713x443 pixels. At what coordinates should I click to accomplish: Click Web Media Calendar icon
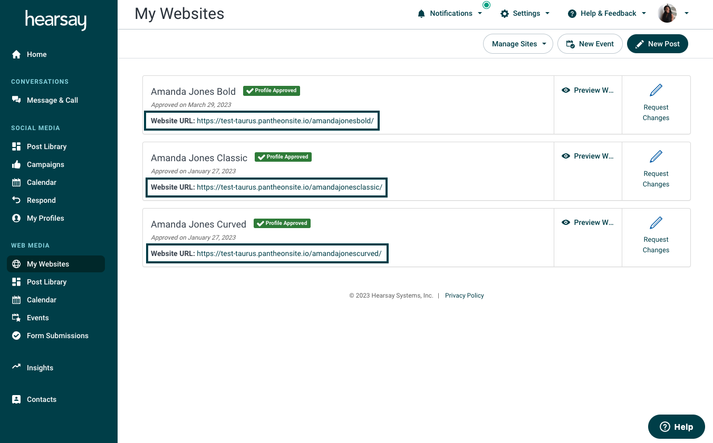(x=16, y=300)
